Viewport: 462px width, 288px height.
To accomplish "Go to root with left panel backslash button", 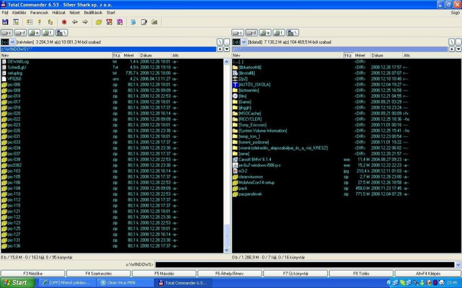I will (220, 42).
